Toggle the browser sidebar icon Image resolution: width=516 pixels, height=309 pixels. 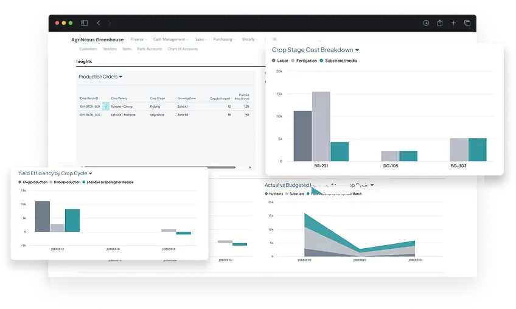pyautogui.click(x=85, y=23)
